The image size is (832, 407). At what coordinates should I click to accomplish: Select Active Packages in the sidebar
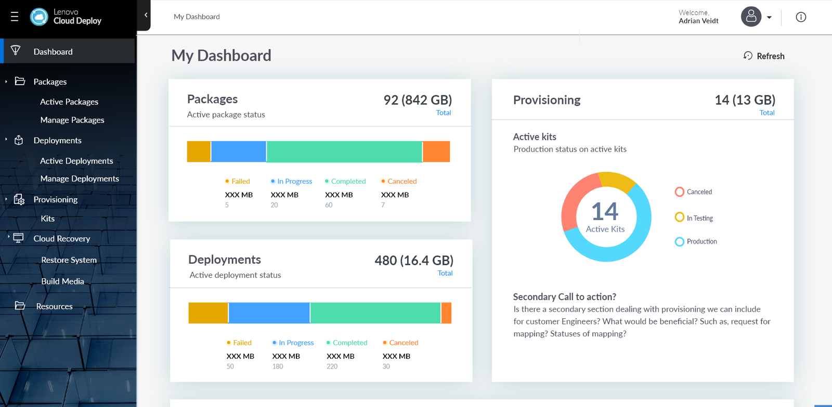click(x=69, y=102)
